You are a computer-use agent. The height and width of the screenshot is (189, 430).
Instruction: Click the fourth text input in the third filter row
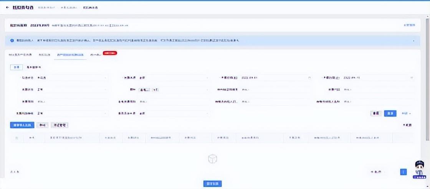pos(378,101)
